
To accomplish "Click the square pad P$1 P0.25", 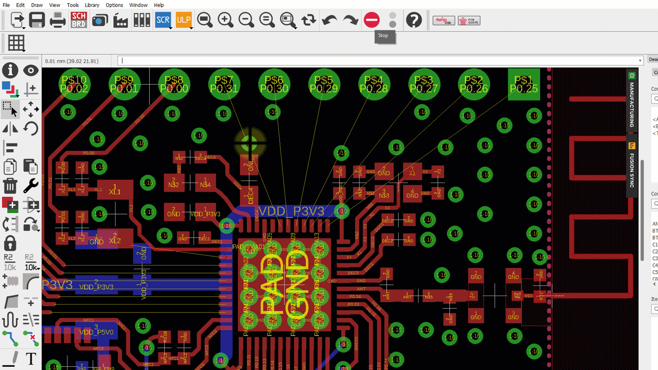I will pos(524,84).
